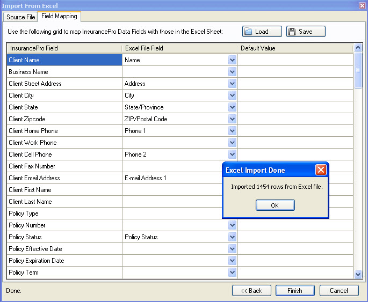Image resolution: width=368 pixels, height=302 pixels.
Task: Open dropdown in Client Work Phone row
Action: click(232, 143)
